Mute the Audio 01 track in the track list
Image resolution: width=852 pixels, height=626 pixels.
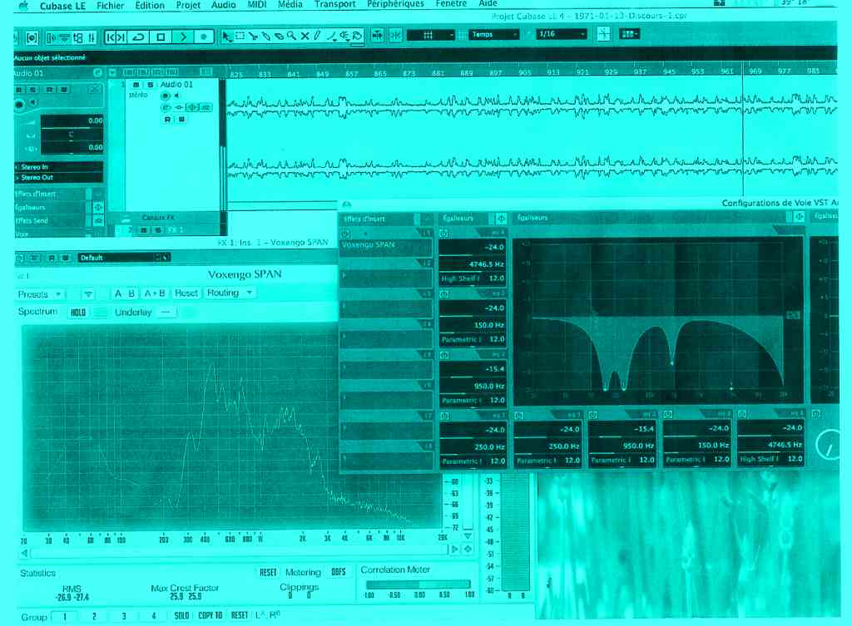[x=136, y=85]
